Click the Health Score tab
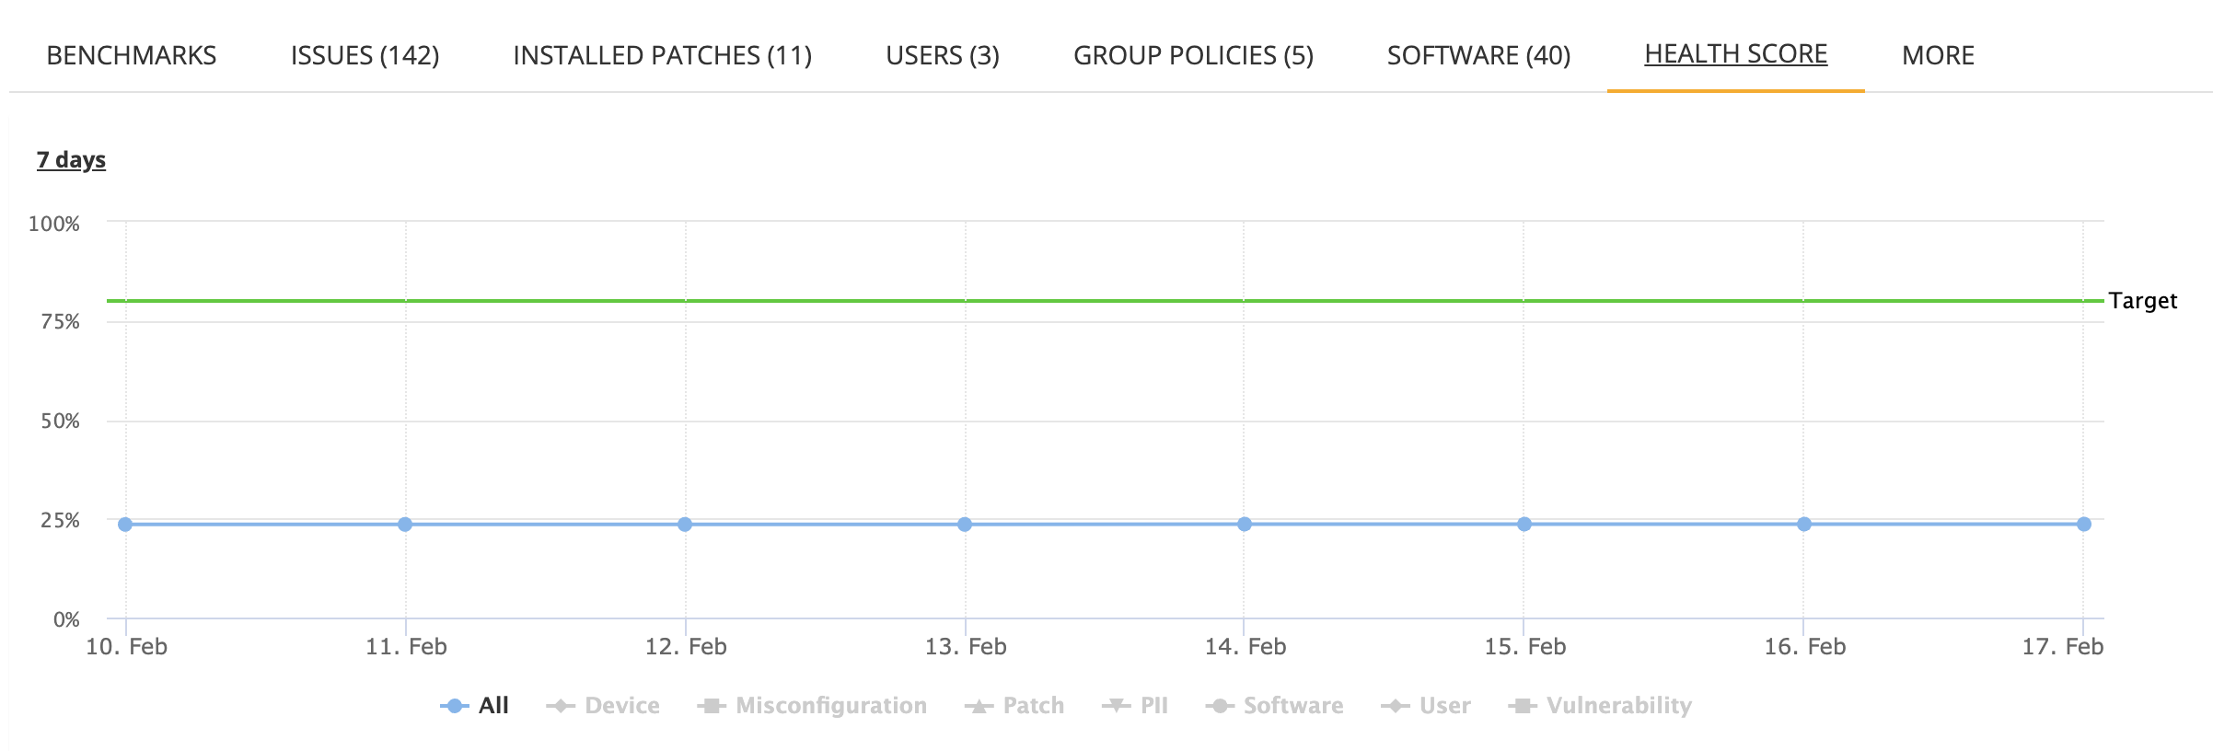 pos(1735,55)
